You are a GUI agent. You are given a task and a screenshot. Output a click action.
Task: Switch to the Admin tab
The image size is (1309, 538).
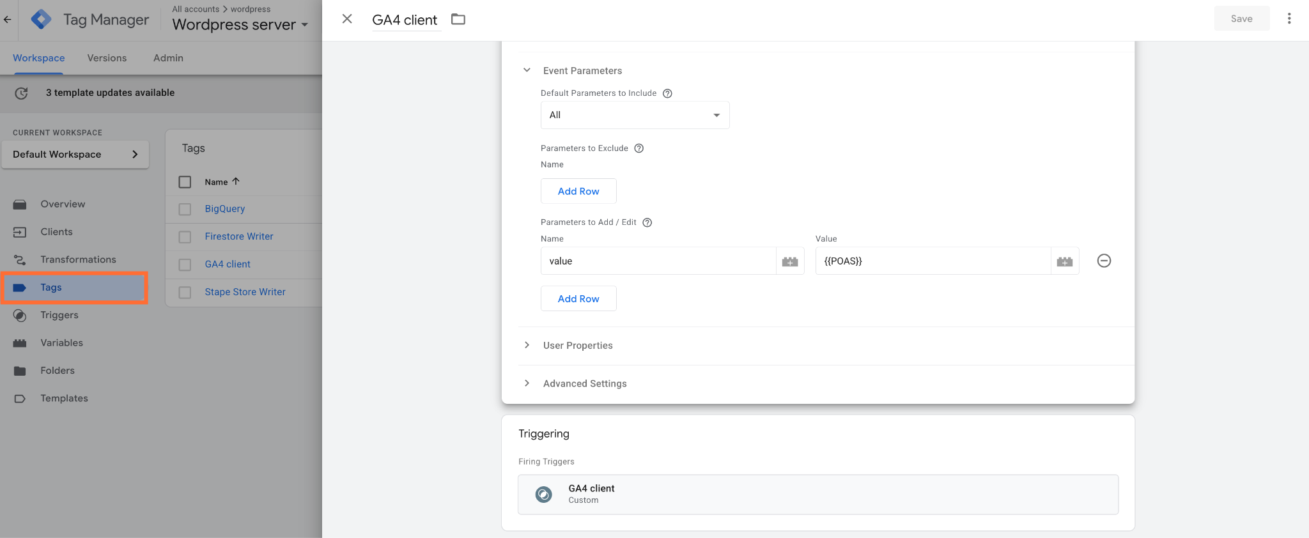pyautogui.click(x=168, y=58)
